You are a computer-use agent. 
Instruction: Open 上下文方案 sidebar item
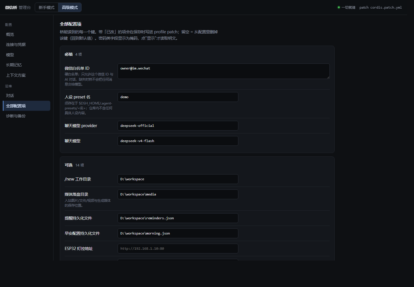pyautogui.click(x=26, y=75)
